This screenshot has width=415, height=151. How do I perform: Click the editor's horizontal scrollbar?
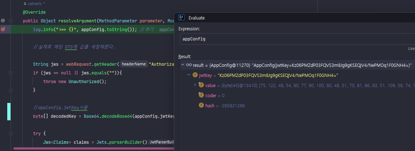(94, 148)
